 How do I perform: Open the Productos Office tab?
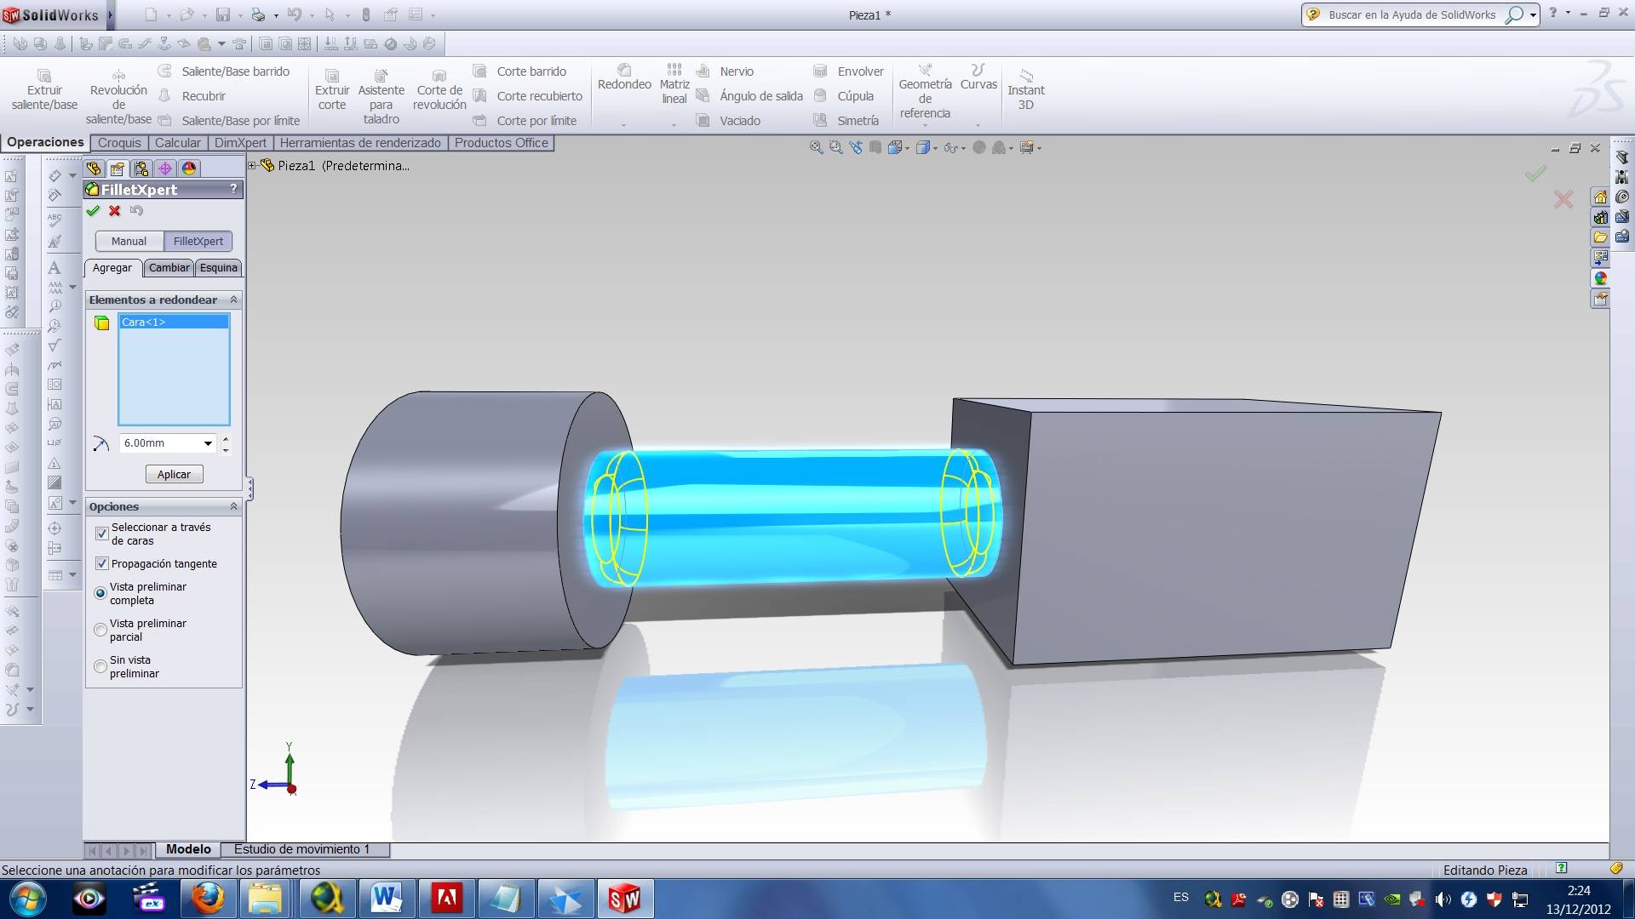coord(502,143)
